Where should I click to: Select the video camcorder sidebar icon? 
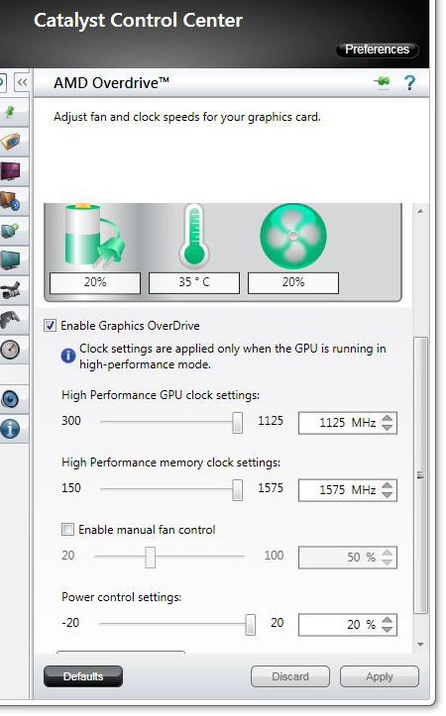[x=10, y=290]
